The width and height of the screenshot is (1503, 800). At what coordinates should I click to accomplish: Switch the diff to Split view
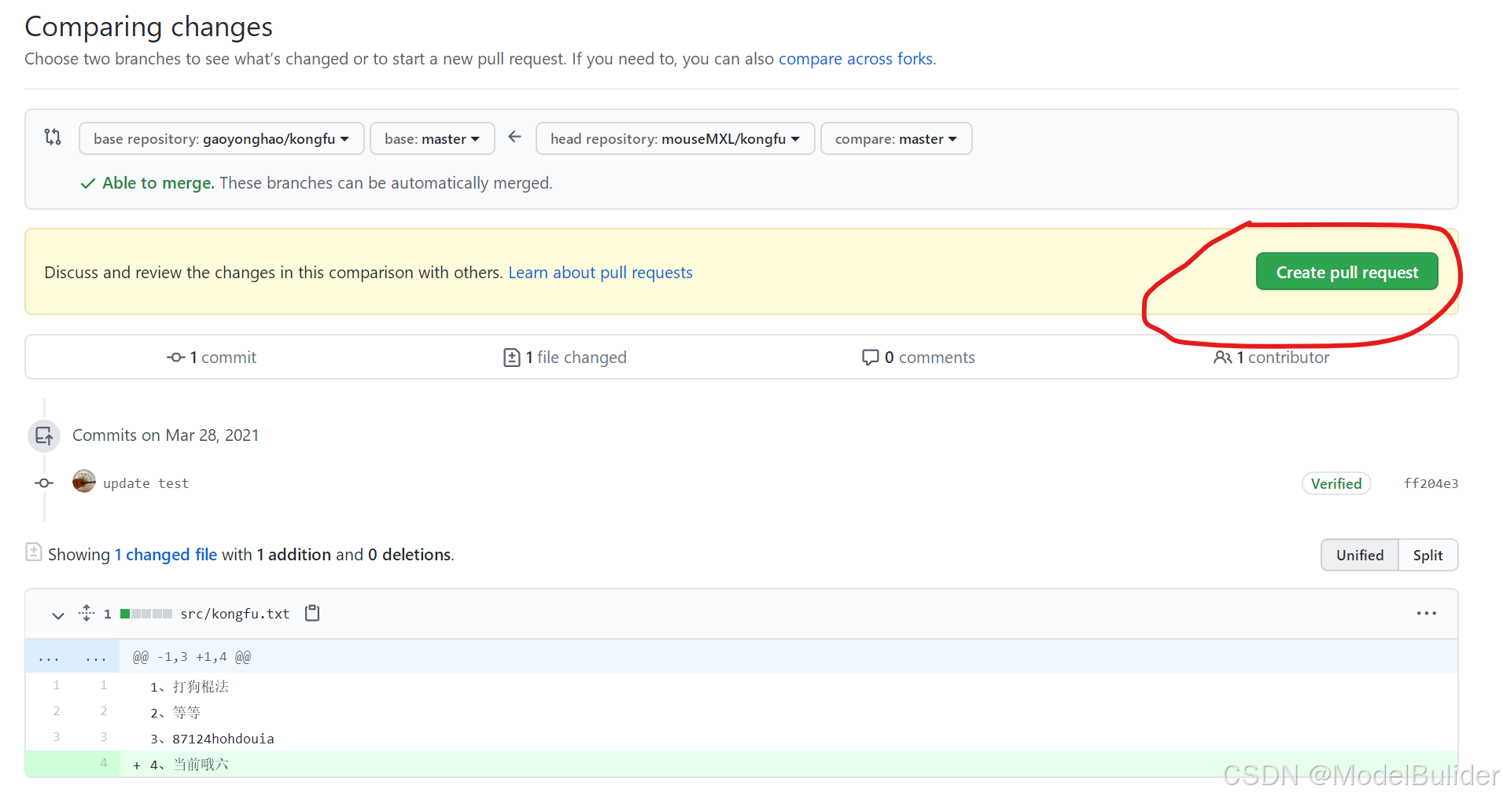pos(1428,555)
